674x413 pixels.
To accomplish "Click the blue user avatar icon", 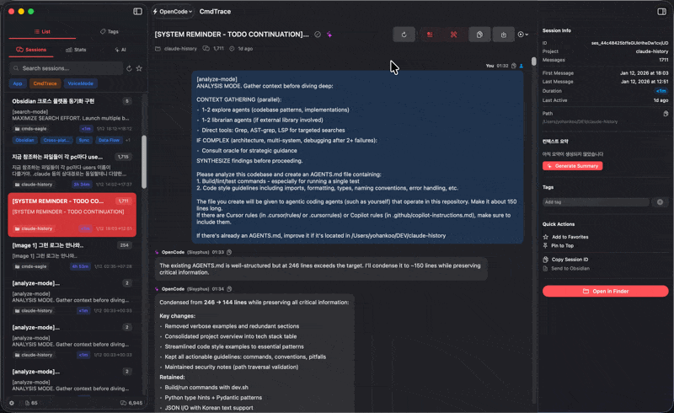I will [521, 66].
